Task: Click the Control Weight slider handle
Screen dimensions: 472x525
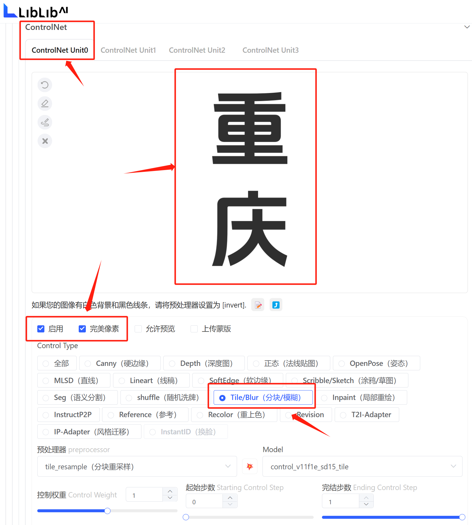Action: [x=107, y=511]
